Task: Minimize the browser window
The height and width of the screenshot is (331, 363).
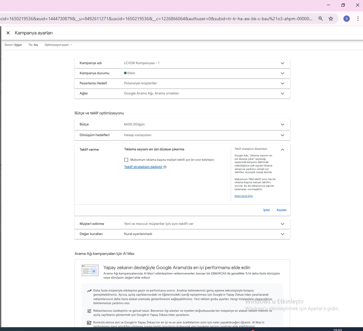Action: (329, 5)
